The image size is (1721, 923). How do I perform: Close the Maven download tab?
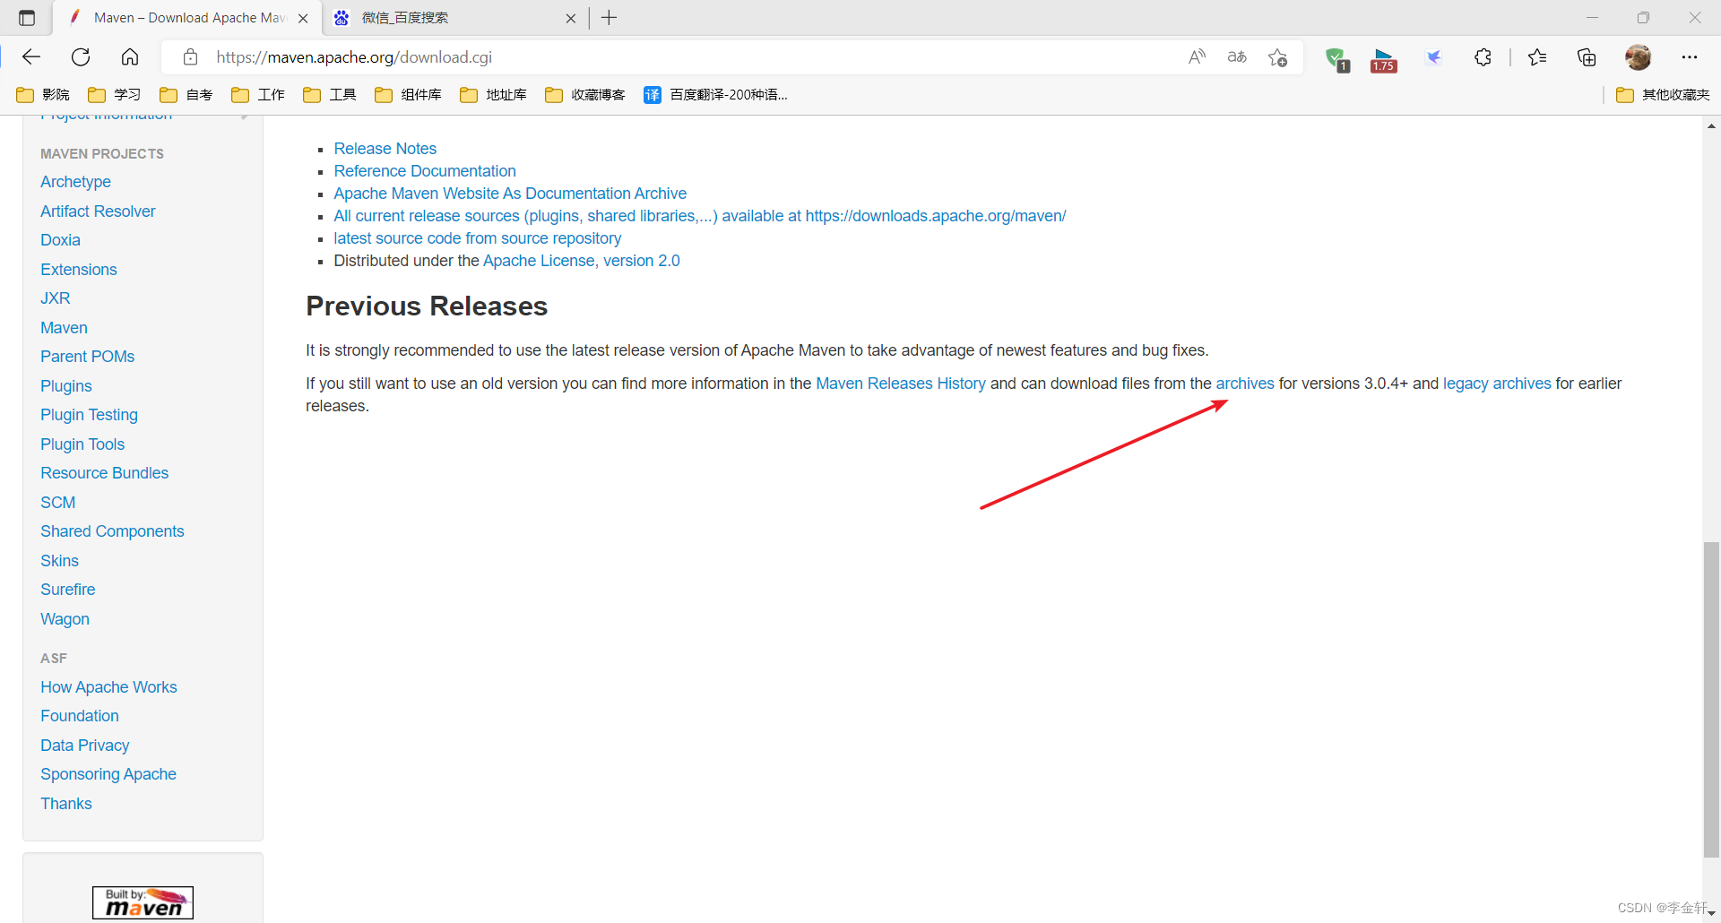click(x=303, y=18)
